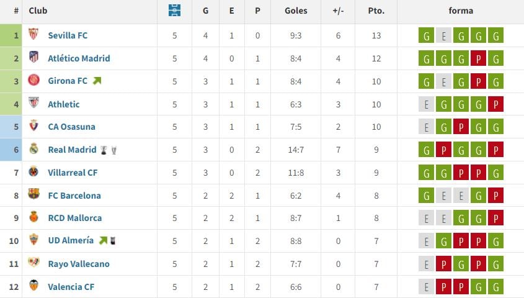
Task: Open the Villarreal CF team link
Action: click(73, 173)
